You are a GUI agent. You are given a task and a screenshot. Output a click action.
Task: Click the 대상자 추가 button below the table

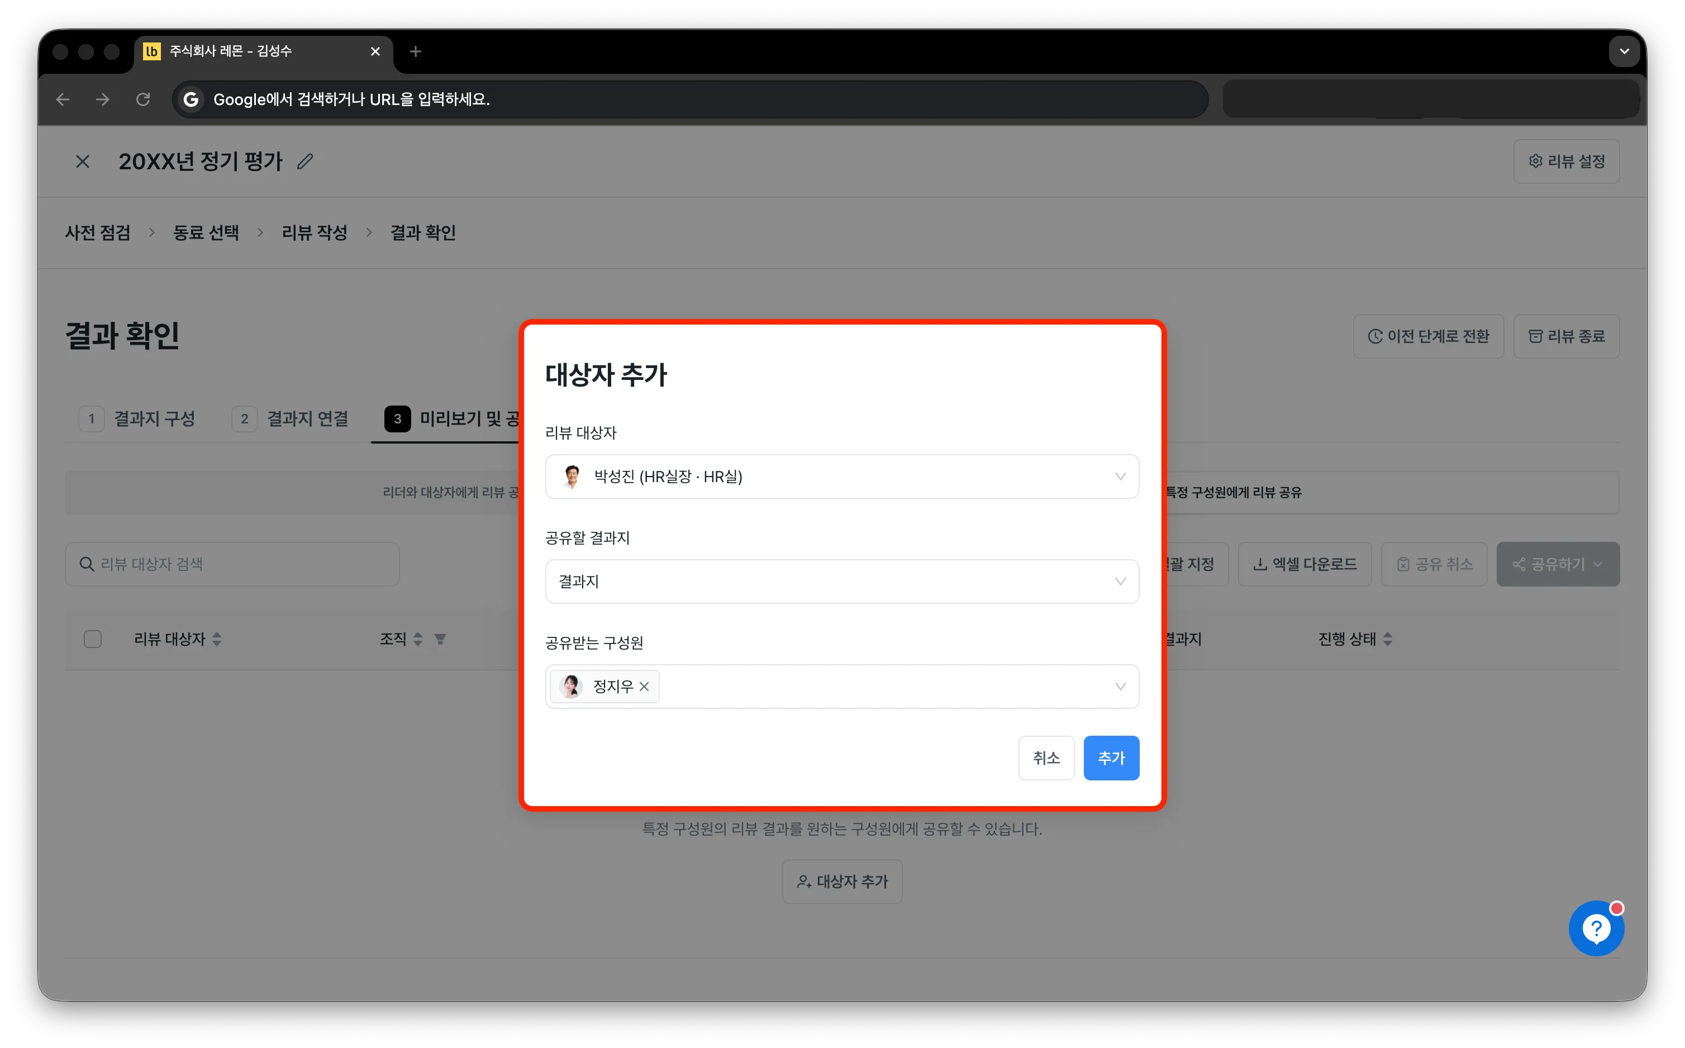[841, 881]
